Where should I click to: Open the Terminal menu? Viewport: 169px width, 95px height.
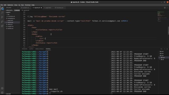(27, 5)
